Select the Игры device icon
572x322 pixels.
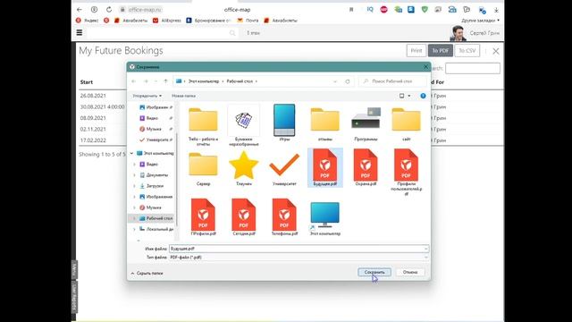click(284, 123)
